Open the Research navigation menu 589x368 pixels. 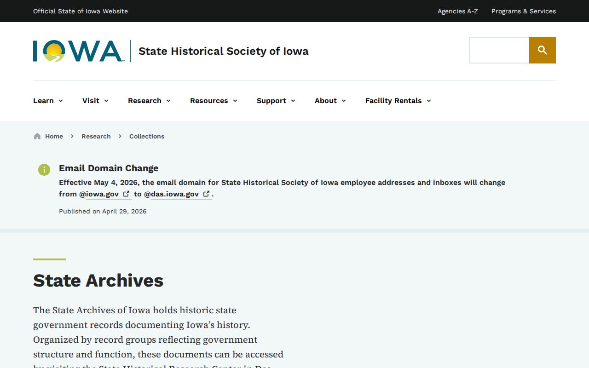click(x=149, y=101)
